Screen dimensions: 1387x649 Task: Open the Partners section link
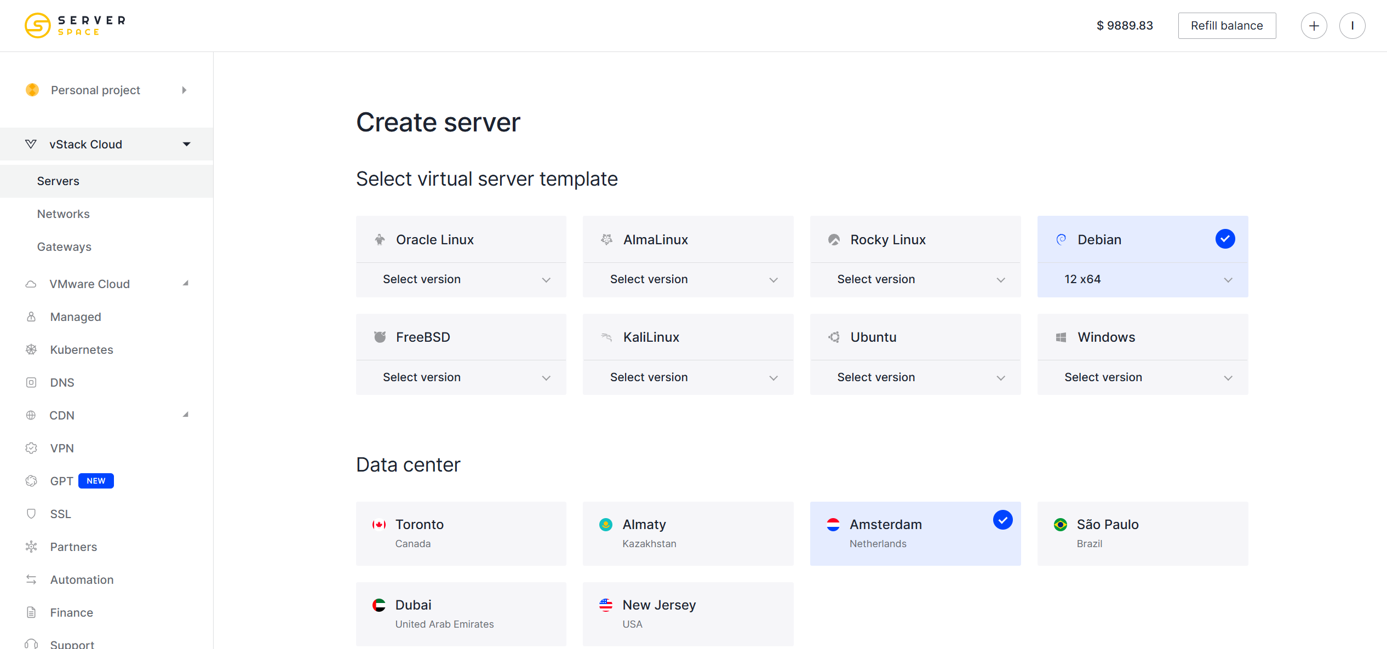73,547
